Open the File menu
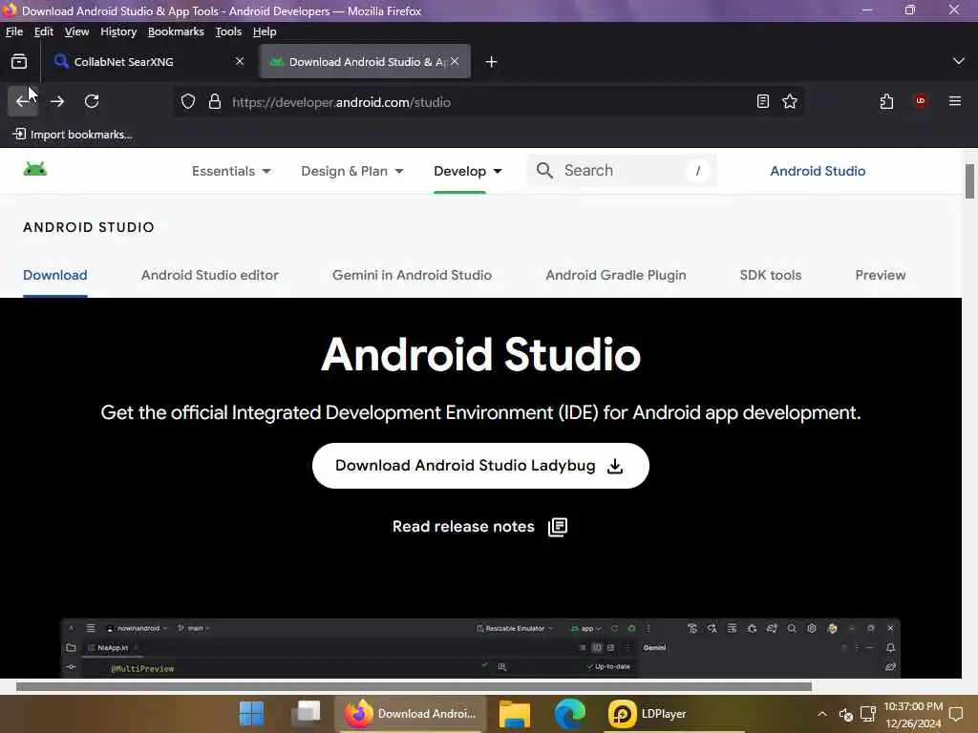The width and height of the screenshot is (978, 733). [x=13, y=31]
